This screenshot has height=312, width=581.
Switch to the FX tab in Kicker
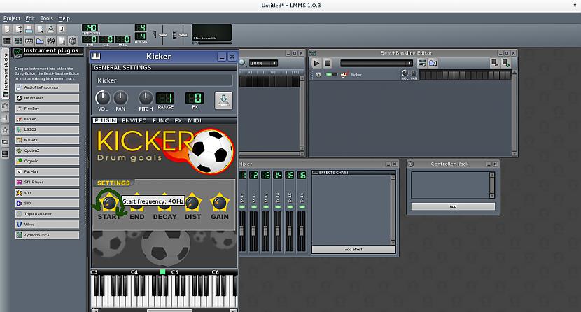click(178, 120)
